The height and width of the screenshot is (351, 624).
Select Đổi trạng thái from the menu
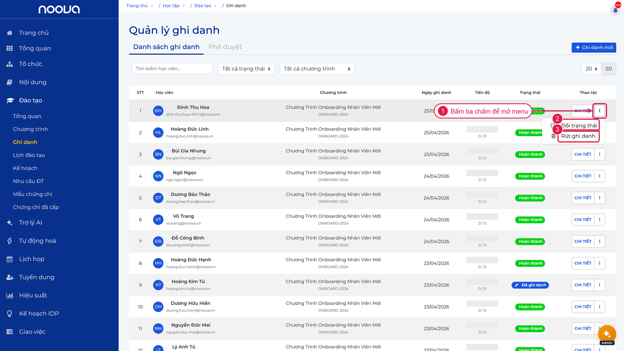tap(579, 126)
